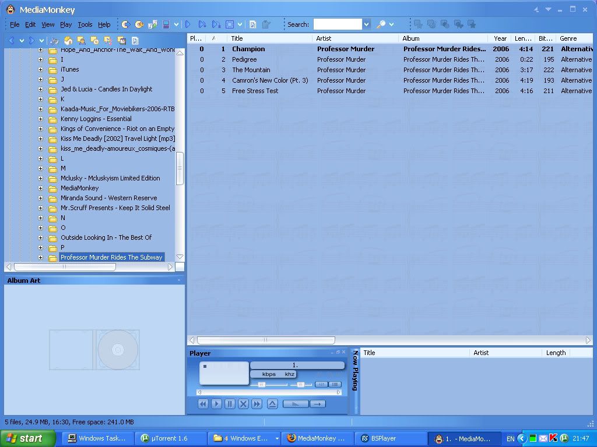Open the Play menu
This screenshot has width=597, height=447.
[66, 24]
